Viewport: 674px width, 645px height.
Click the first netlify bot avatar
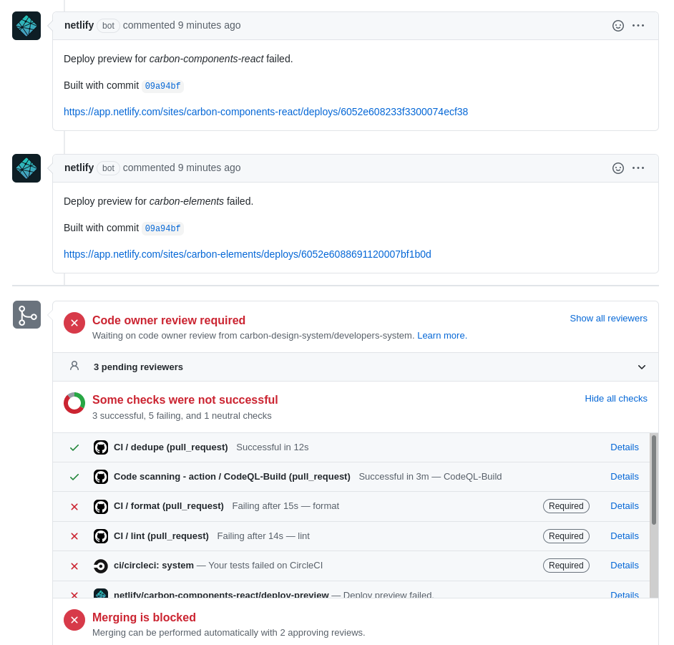point(26,26)
